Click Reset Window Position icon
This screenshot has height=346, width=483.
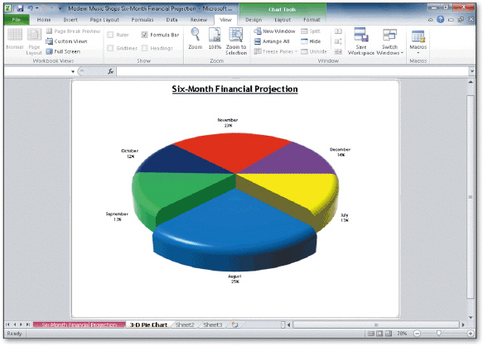point(338,51)
